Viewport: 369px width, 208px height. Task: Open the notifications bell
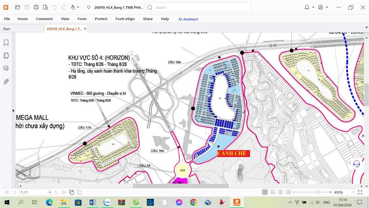click(307, 7)
